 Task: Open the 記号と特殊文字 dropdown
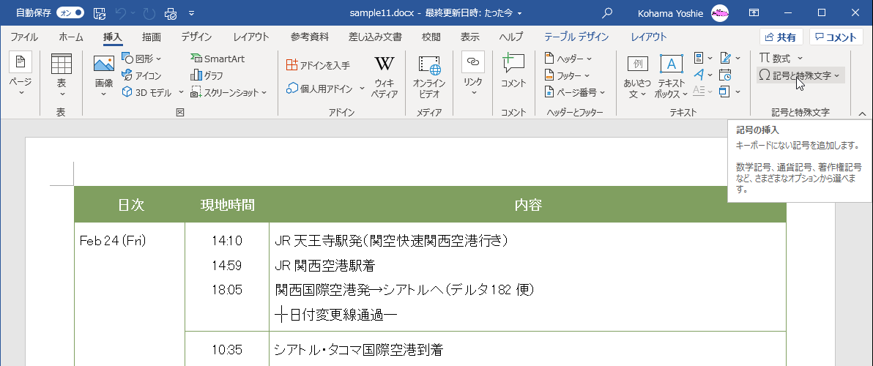[x=800, y=75]
